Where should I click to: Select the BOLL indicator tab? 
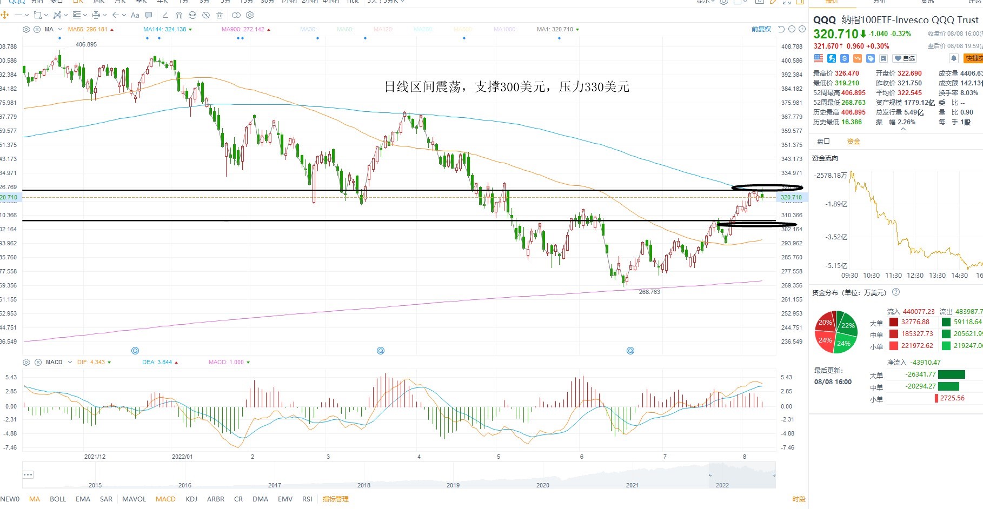[x=58, y=499]
